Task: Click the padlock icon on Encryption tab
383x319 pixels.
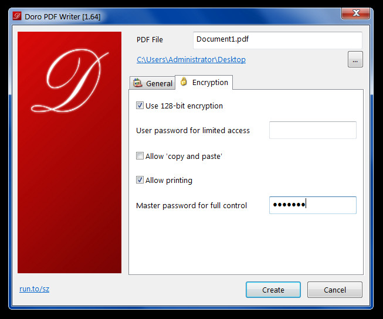Action: click(x=184, y=82)
